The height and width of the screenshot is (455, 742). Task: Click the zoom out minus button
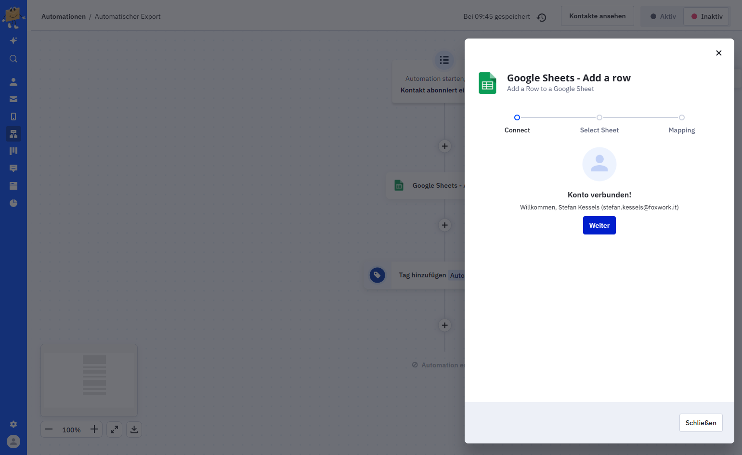click(x=49, y=429)
